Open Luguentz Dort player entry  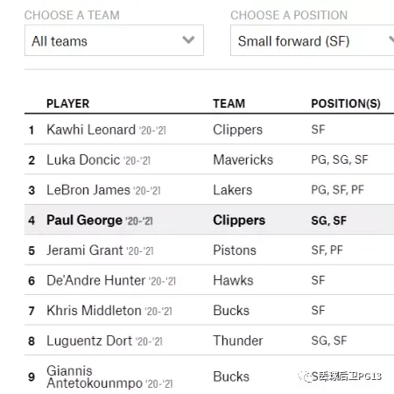89,341
